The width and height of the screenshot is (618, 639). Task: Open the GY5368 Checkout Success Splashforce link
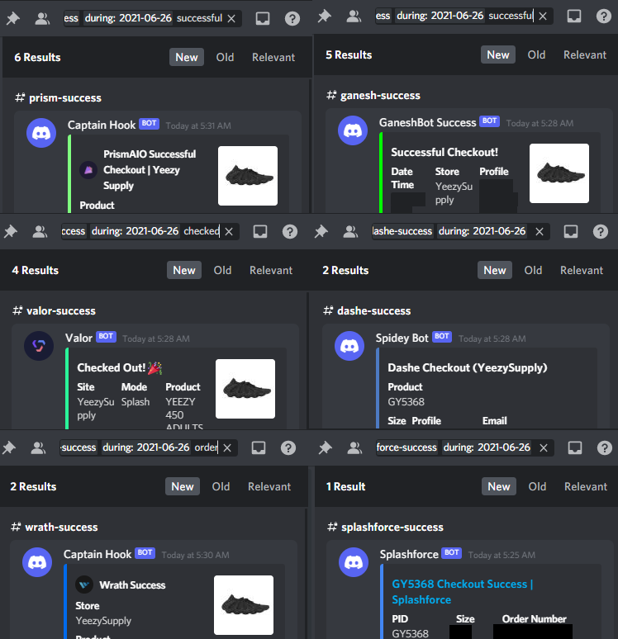pyautogui.click(x=462, y=592)
